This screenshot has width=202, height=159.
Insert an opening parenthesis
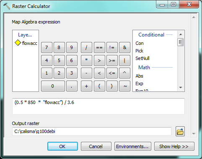click(99, 86)
